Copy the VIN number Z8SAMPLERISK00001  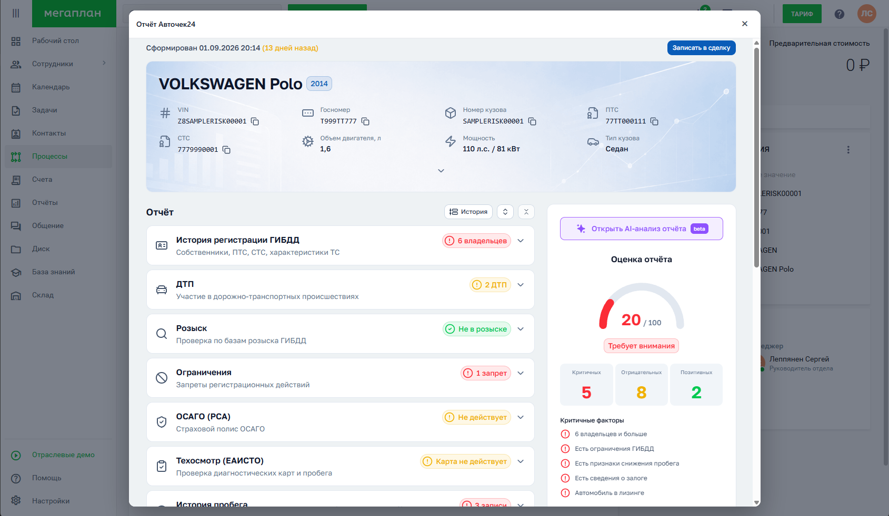click(255, 121)
